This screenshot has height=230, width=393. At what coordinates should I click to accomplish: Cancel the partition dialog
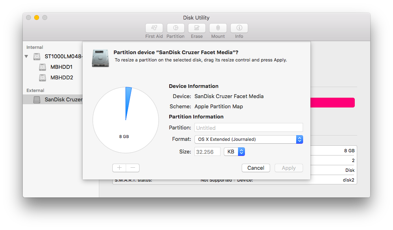pos(255,168)
